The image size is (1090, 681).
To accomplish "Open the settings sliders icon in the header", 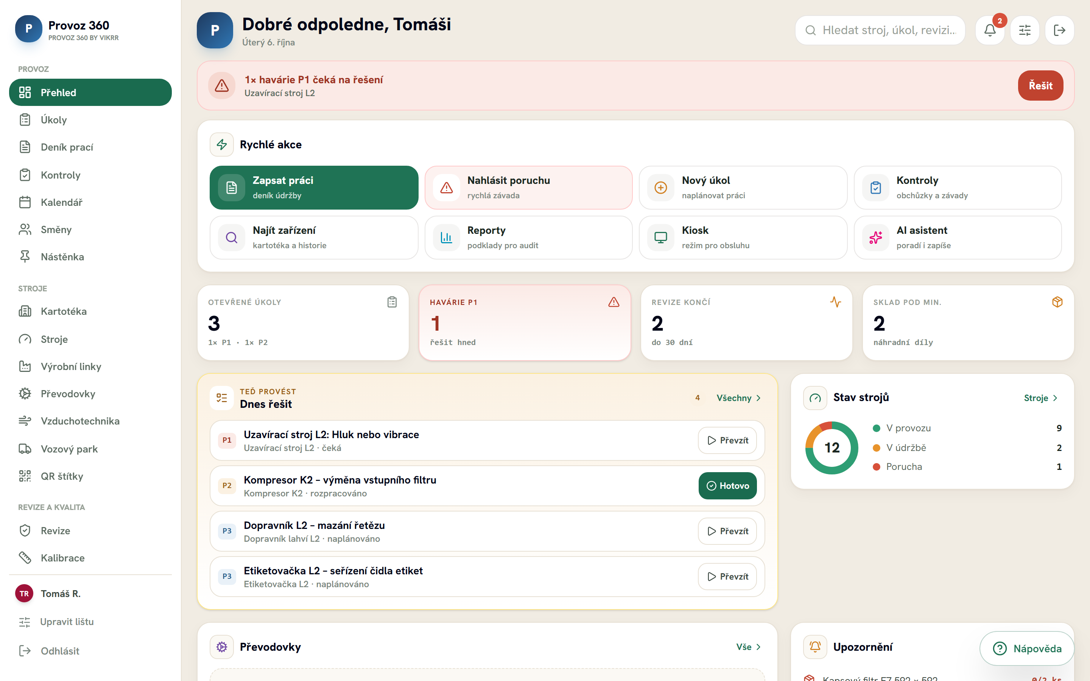I will click(x=1025, y=30).
